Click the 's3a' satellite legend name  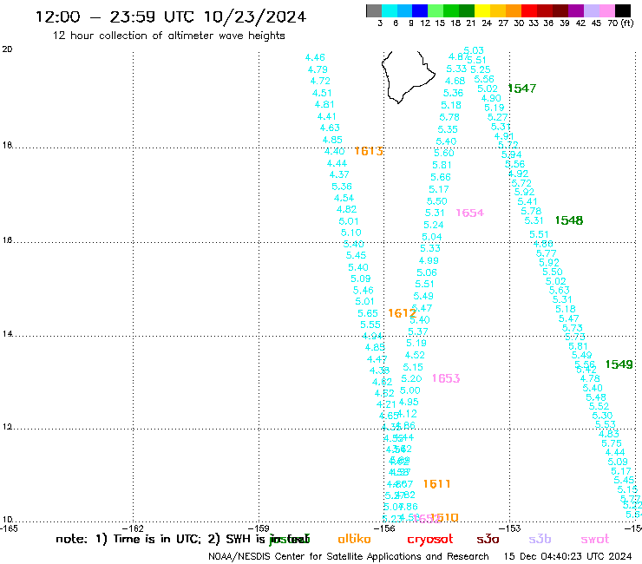pos(488,539)
